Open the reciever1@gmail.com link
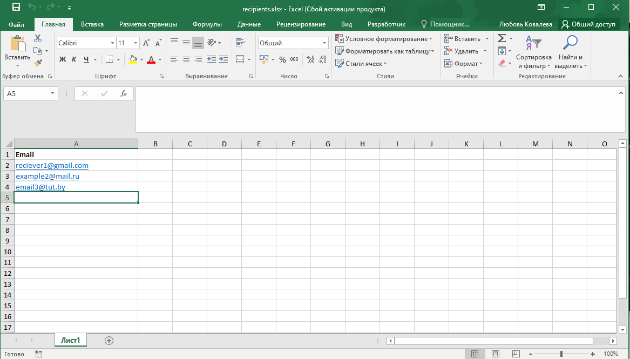Screen dimensions: 630x359 pyautogui.click(x=52, y=165)
